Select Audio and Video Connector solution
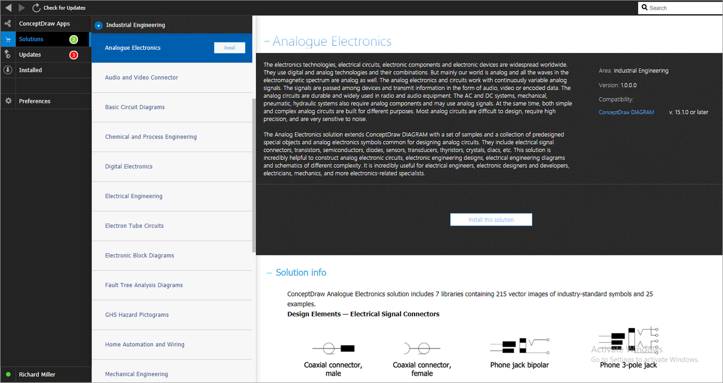The image size is (723, 383). (x=172, y=77)
